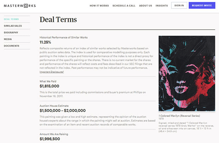The width and height of the screenshot is (219, 143).
Task: Click the Deal Terms page heading
Action: (58, 19)
